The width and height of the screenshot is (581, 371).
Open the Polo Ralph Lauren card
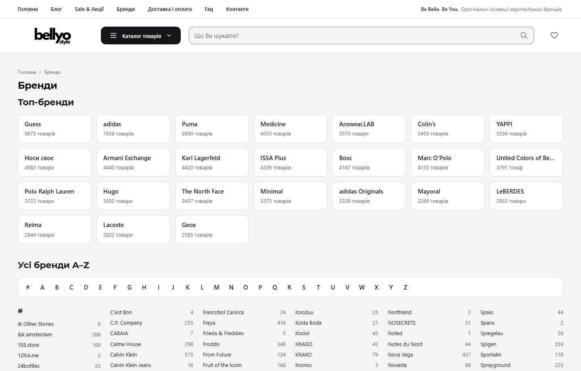point(54,196)
